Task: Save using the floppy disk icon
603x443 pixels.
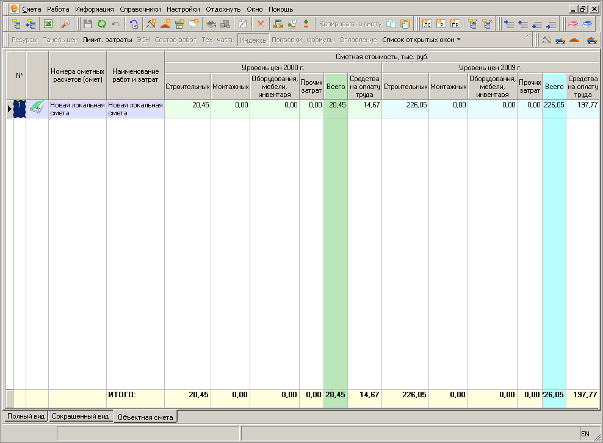Action: point(88,24)
